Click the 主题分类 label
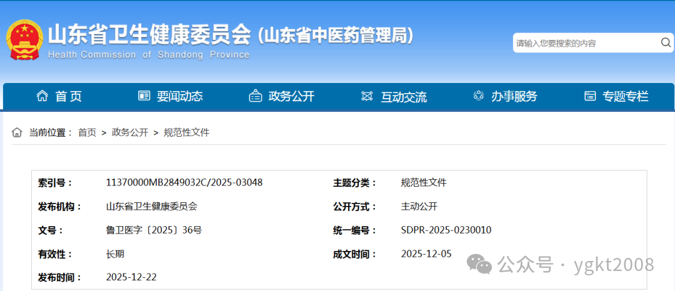675x291 pixels. tap(355, 183)
